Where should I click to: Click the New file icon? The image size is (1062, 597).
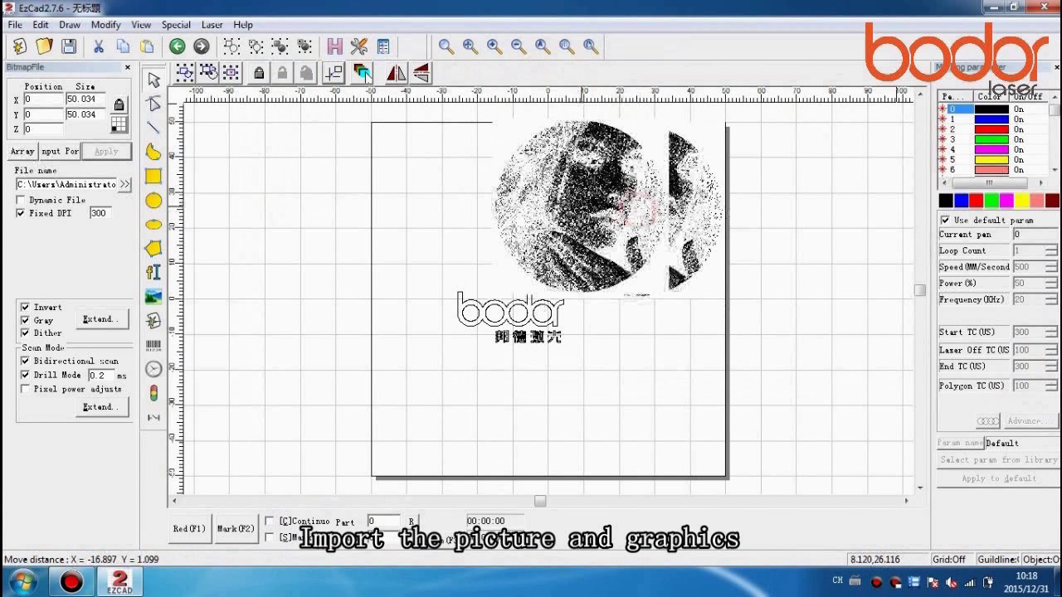coord(20,46)
